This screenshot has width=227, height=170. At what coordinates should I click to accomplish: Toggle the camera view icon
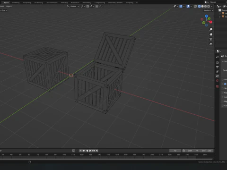211,39
